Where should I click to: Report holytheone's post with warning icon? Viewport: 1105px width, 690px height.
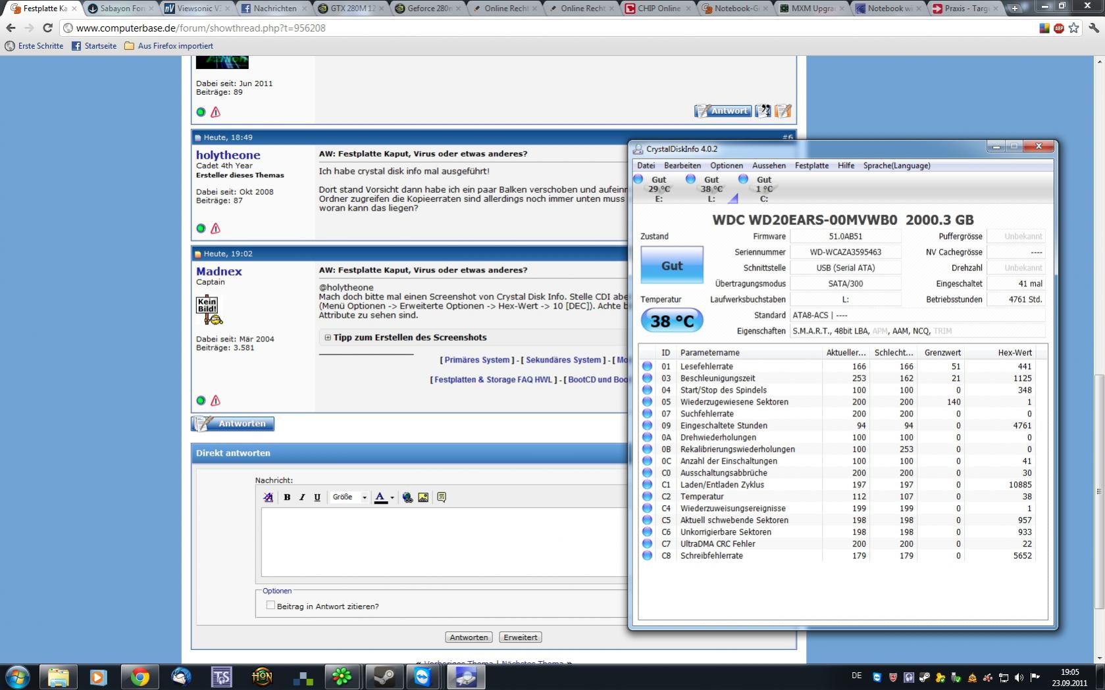point(215,228)
